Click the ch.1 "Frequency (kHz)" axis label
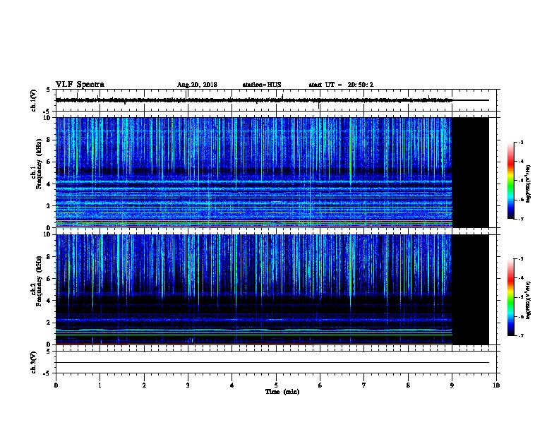 pyautogui.click(x=39, y=164)
